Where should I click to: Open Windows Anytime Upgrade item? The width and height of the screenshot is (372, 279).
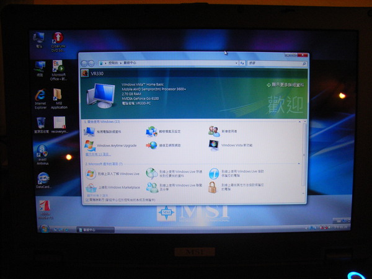(x=111, y=146)
